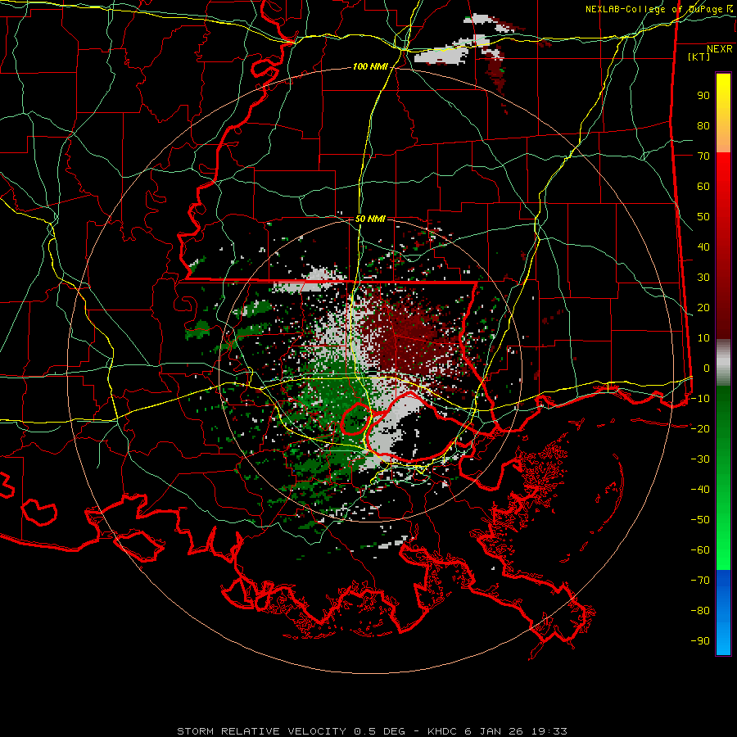
Task: Click the KHDC radar site identifier
Action: pos(442,731)
